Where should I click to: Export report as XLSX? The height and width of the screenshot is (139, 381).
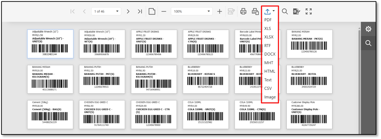click(x=269, y=37)
